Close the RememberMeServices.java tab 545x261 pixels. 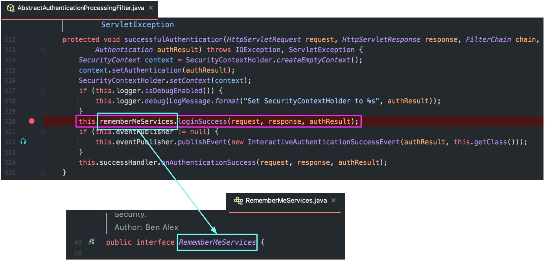(333, 200)
